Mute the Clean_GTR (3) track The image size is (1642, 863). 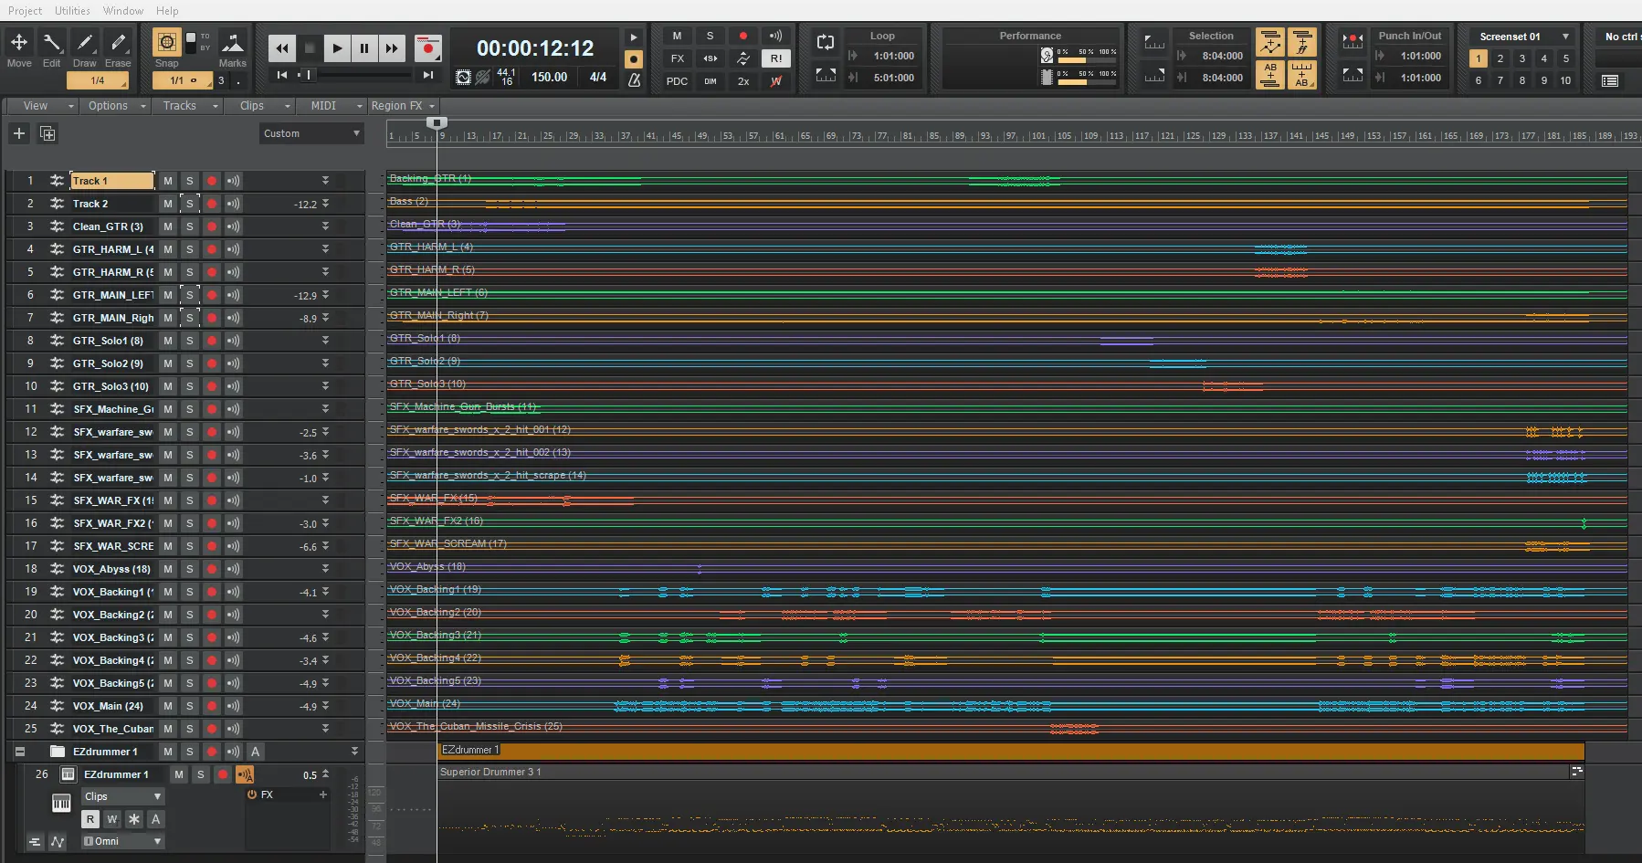click(x=168, y=226)
